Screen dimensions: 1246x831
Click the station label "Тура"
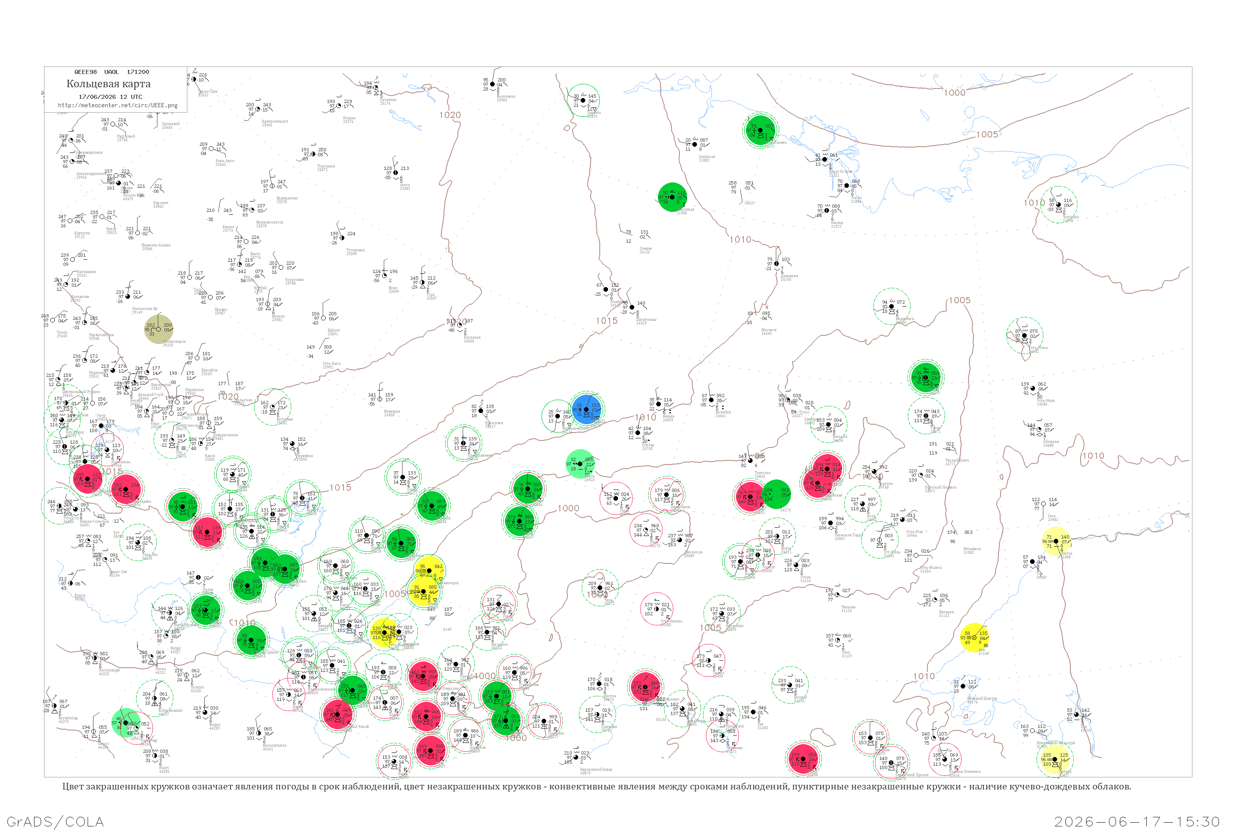pyautogui.click(x=431, y=295)
